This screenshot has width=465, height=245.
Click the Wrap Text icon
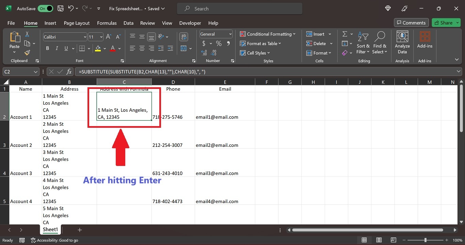184,37
